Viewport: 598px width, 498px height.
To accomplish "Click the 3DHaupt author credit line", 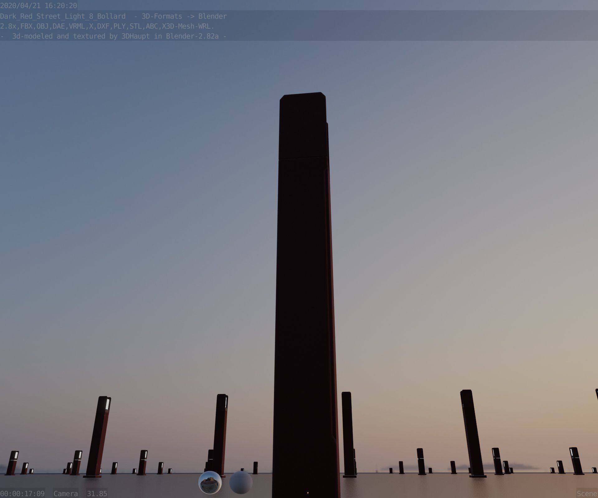I will tap(113, 36).
